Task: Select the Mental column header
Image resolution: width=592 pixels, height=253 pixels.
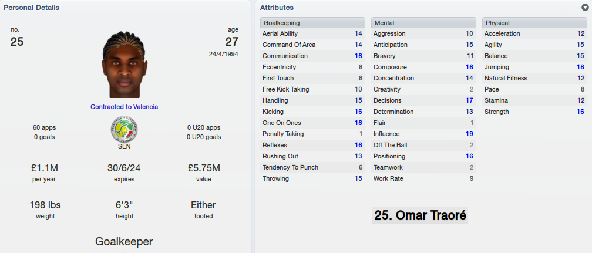Action: click(x=423, y=23)
